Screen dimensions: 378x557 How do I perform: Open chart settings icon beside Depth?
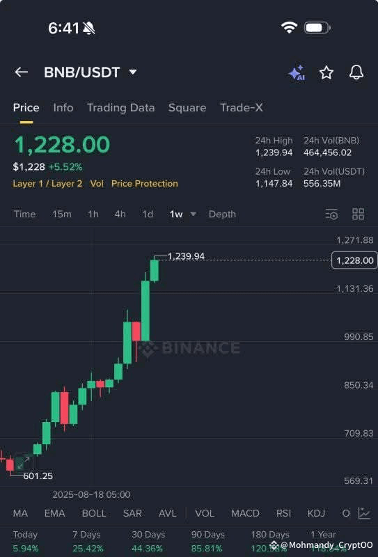pos(332,214)
